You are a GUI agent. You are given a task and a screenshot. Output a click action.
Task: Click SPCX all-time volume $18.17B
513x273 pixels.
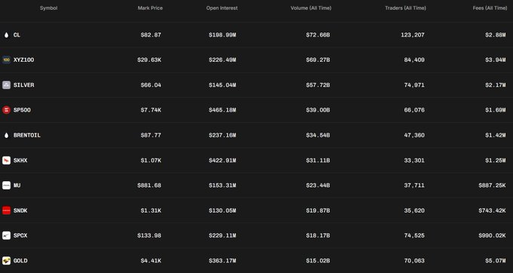tap(318, 235)
